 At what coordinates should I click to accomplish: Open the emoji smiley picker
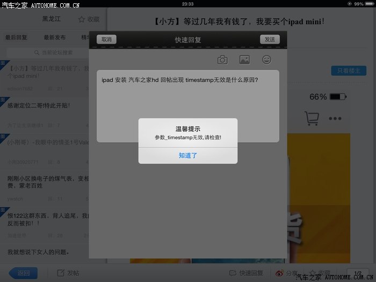coord(266,60)
